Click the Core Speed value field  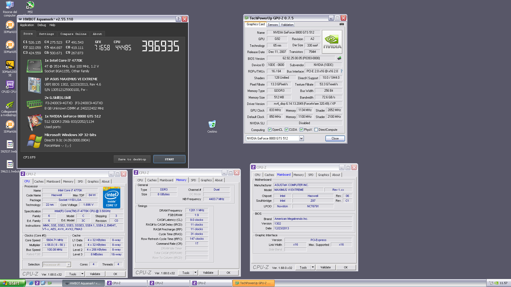tap(55, 240)
